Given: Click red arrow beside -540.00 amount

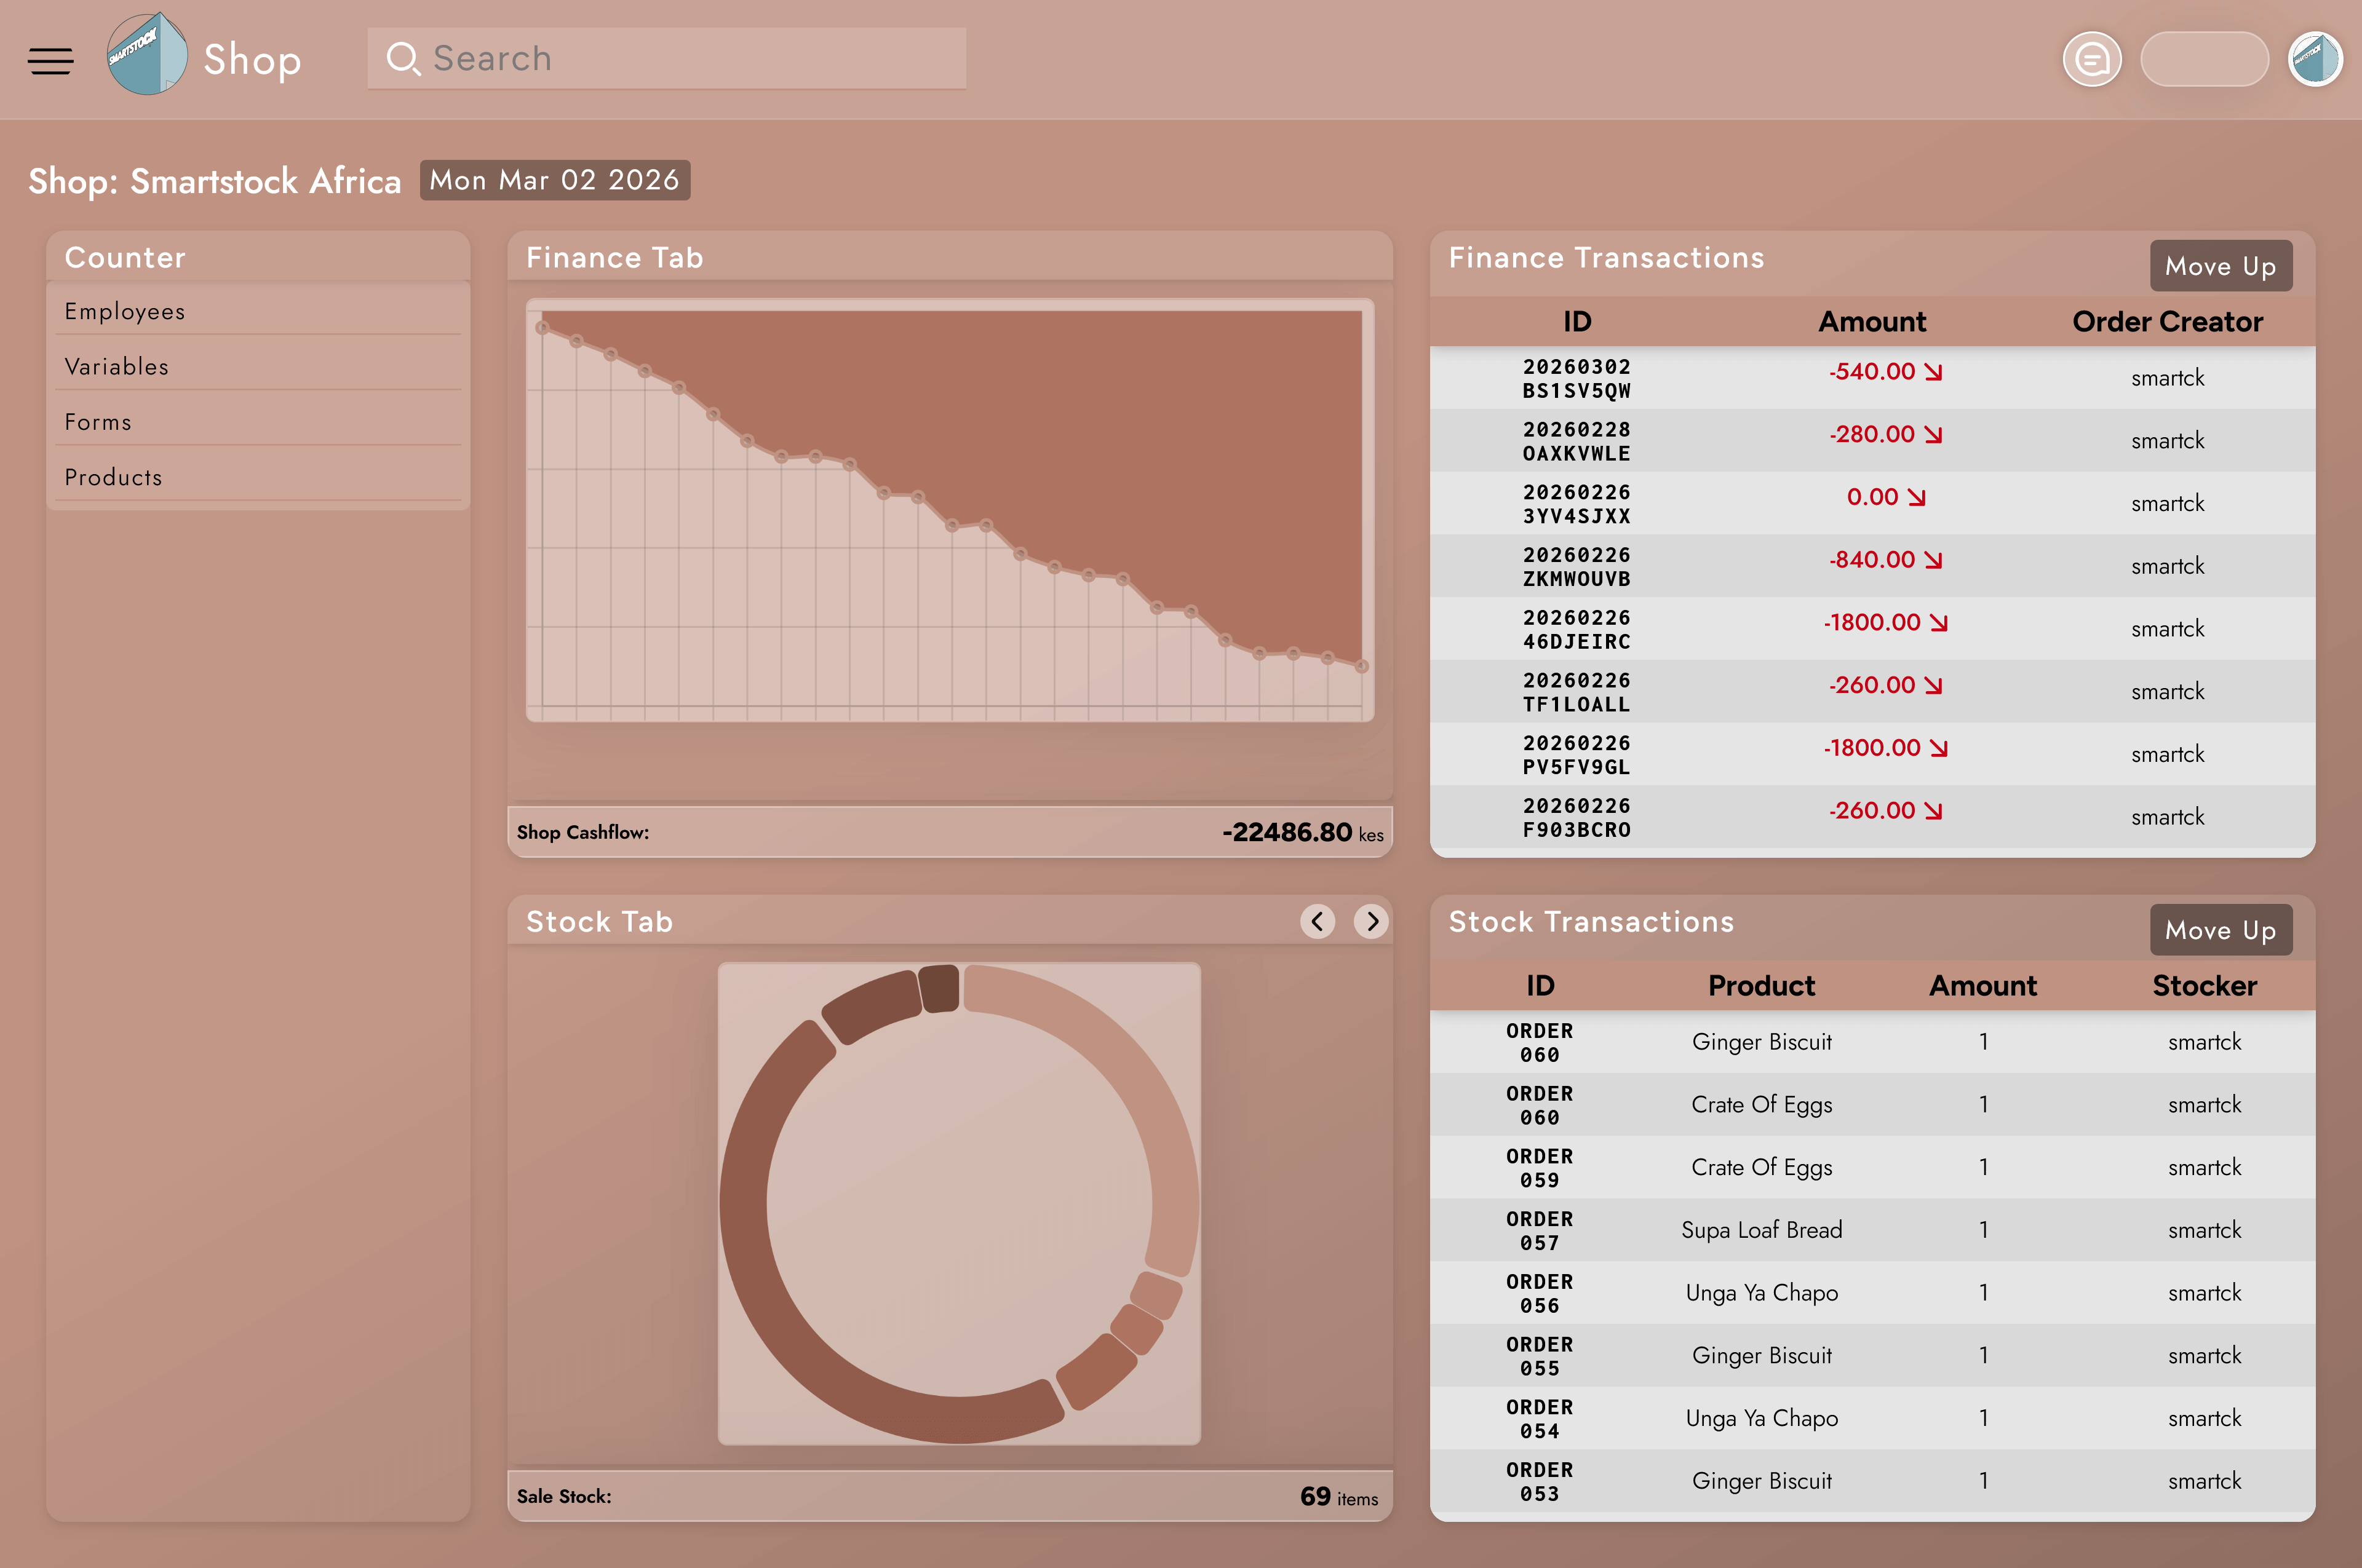Looking at the screenshot, I should pos(1933,372).
